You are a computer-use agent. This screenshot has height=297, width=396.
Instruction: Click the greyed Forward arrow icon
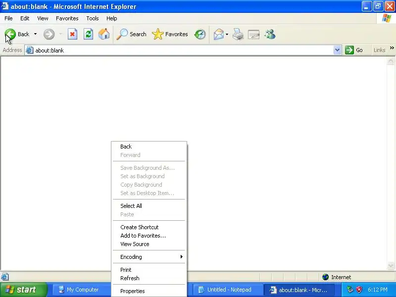coord(49,34)
